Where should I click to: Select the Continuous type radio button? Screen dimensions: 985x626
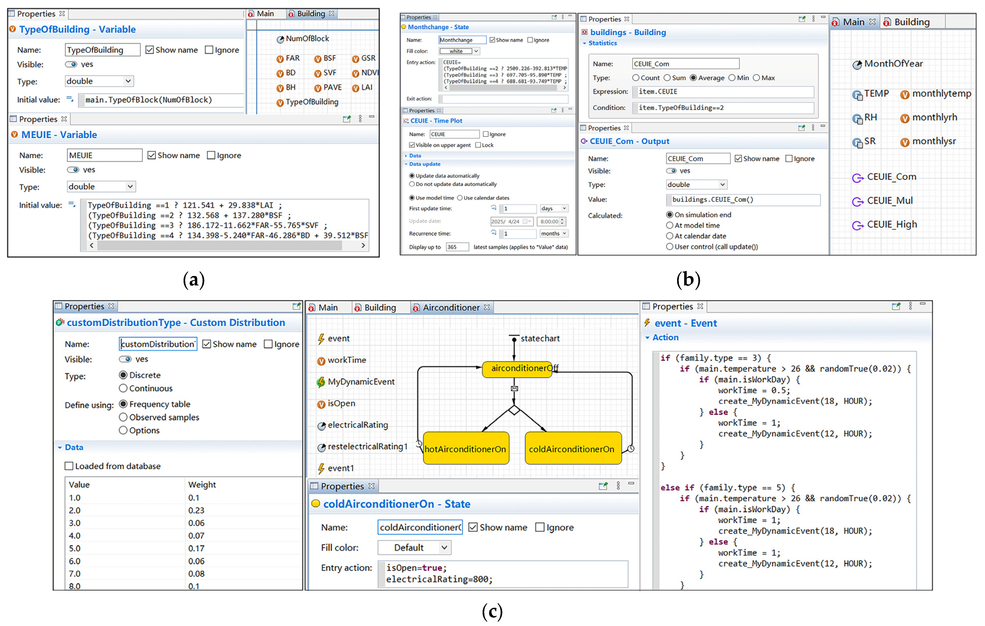[123, 388]
